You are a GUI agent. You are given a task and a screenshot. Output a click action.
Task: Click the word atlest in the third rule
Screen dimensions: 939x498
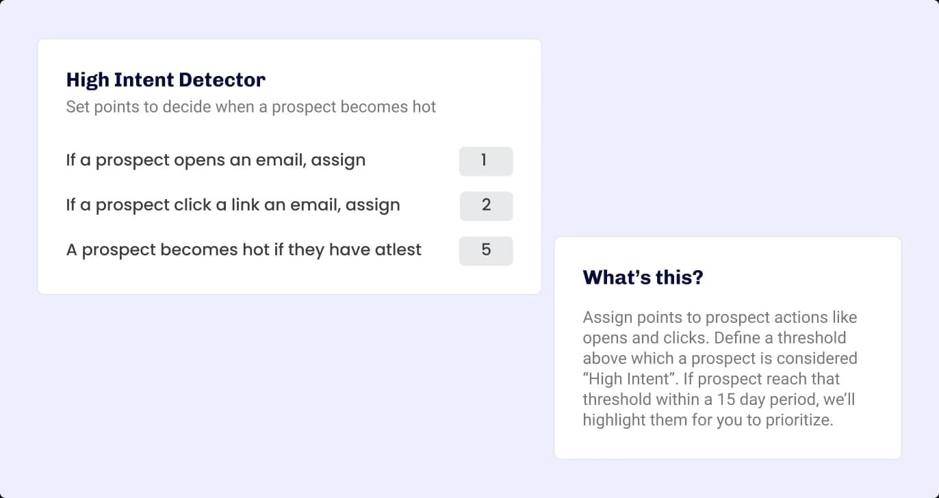[x=400, y=250]
